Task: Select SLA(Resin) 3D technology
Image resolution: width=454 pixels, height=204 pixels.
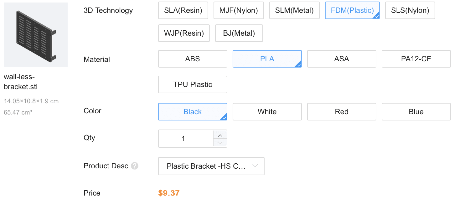Action: pos(183,11)
